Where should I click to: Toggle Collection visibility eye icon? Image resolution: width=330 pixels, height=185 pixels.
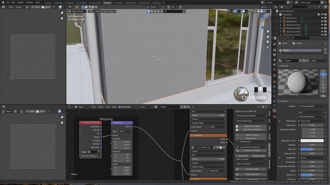(322, 14)
